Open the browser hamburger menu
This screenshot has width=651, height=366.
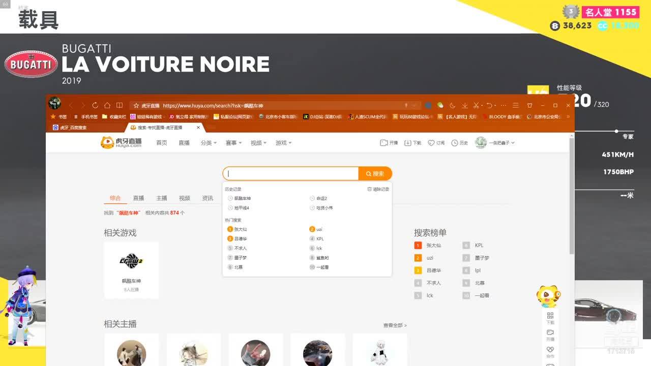click(x=515, y=105)
